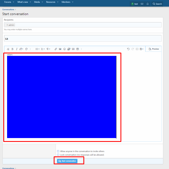Toggle italic formatting in editor
This screenshot has height=169, width=169.
(x=17, y=49)
